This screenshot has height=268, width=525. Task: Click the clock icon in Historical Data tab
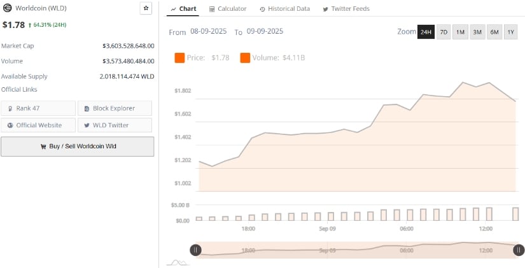(262, 10)
